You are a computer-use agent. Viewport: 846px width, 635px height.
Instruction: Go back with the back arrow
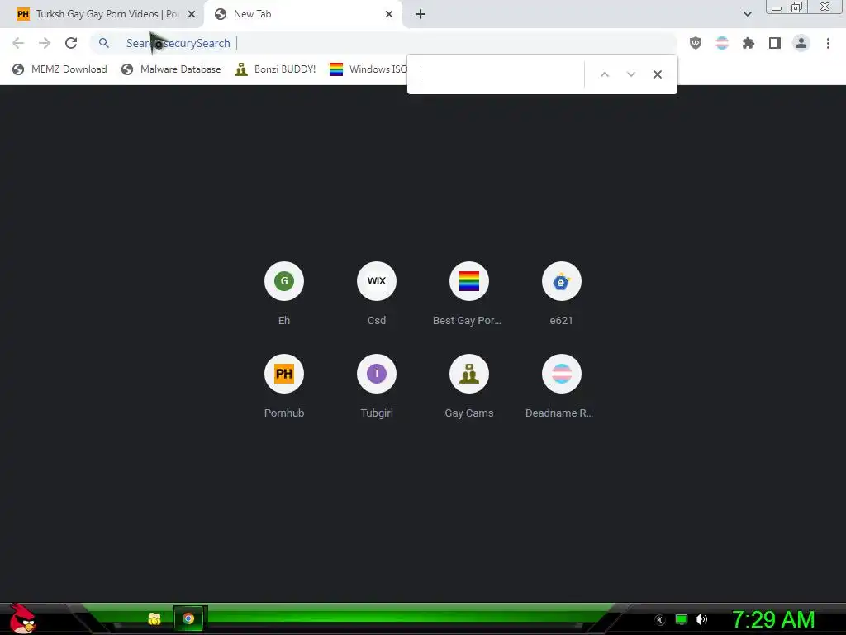click(18, 43)
